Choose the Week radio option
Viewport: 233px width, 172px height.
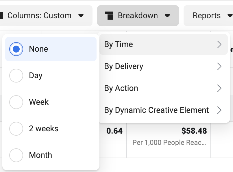[16, 102]
